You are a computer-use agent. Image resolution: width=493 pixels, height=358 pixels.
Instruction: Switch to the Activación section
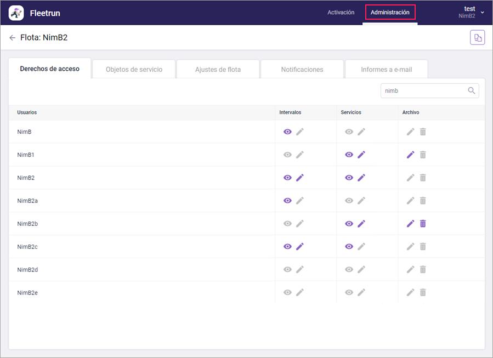coord(341,12)
